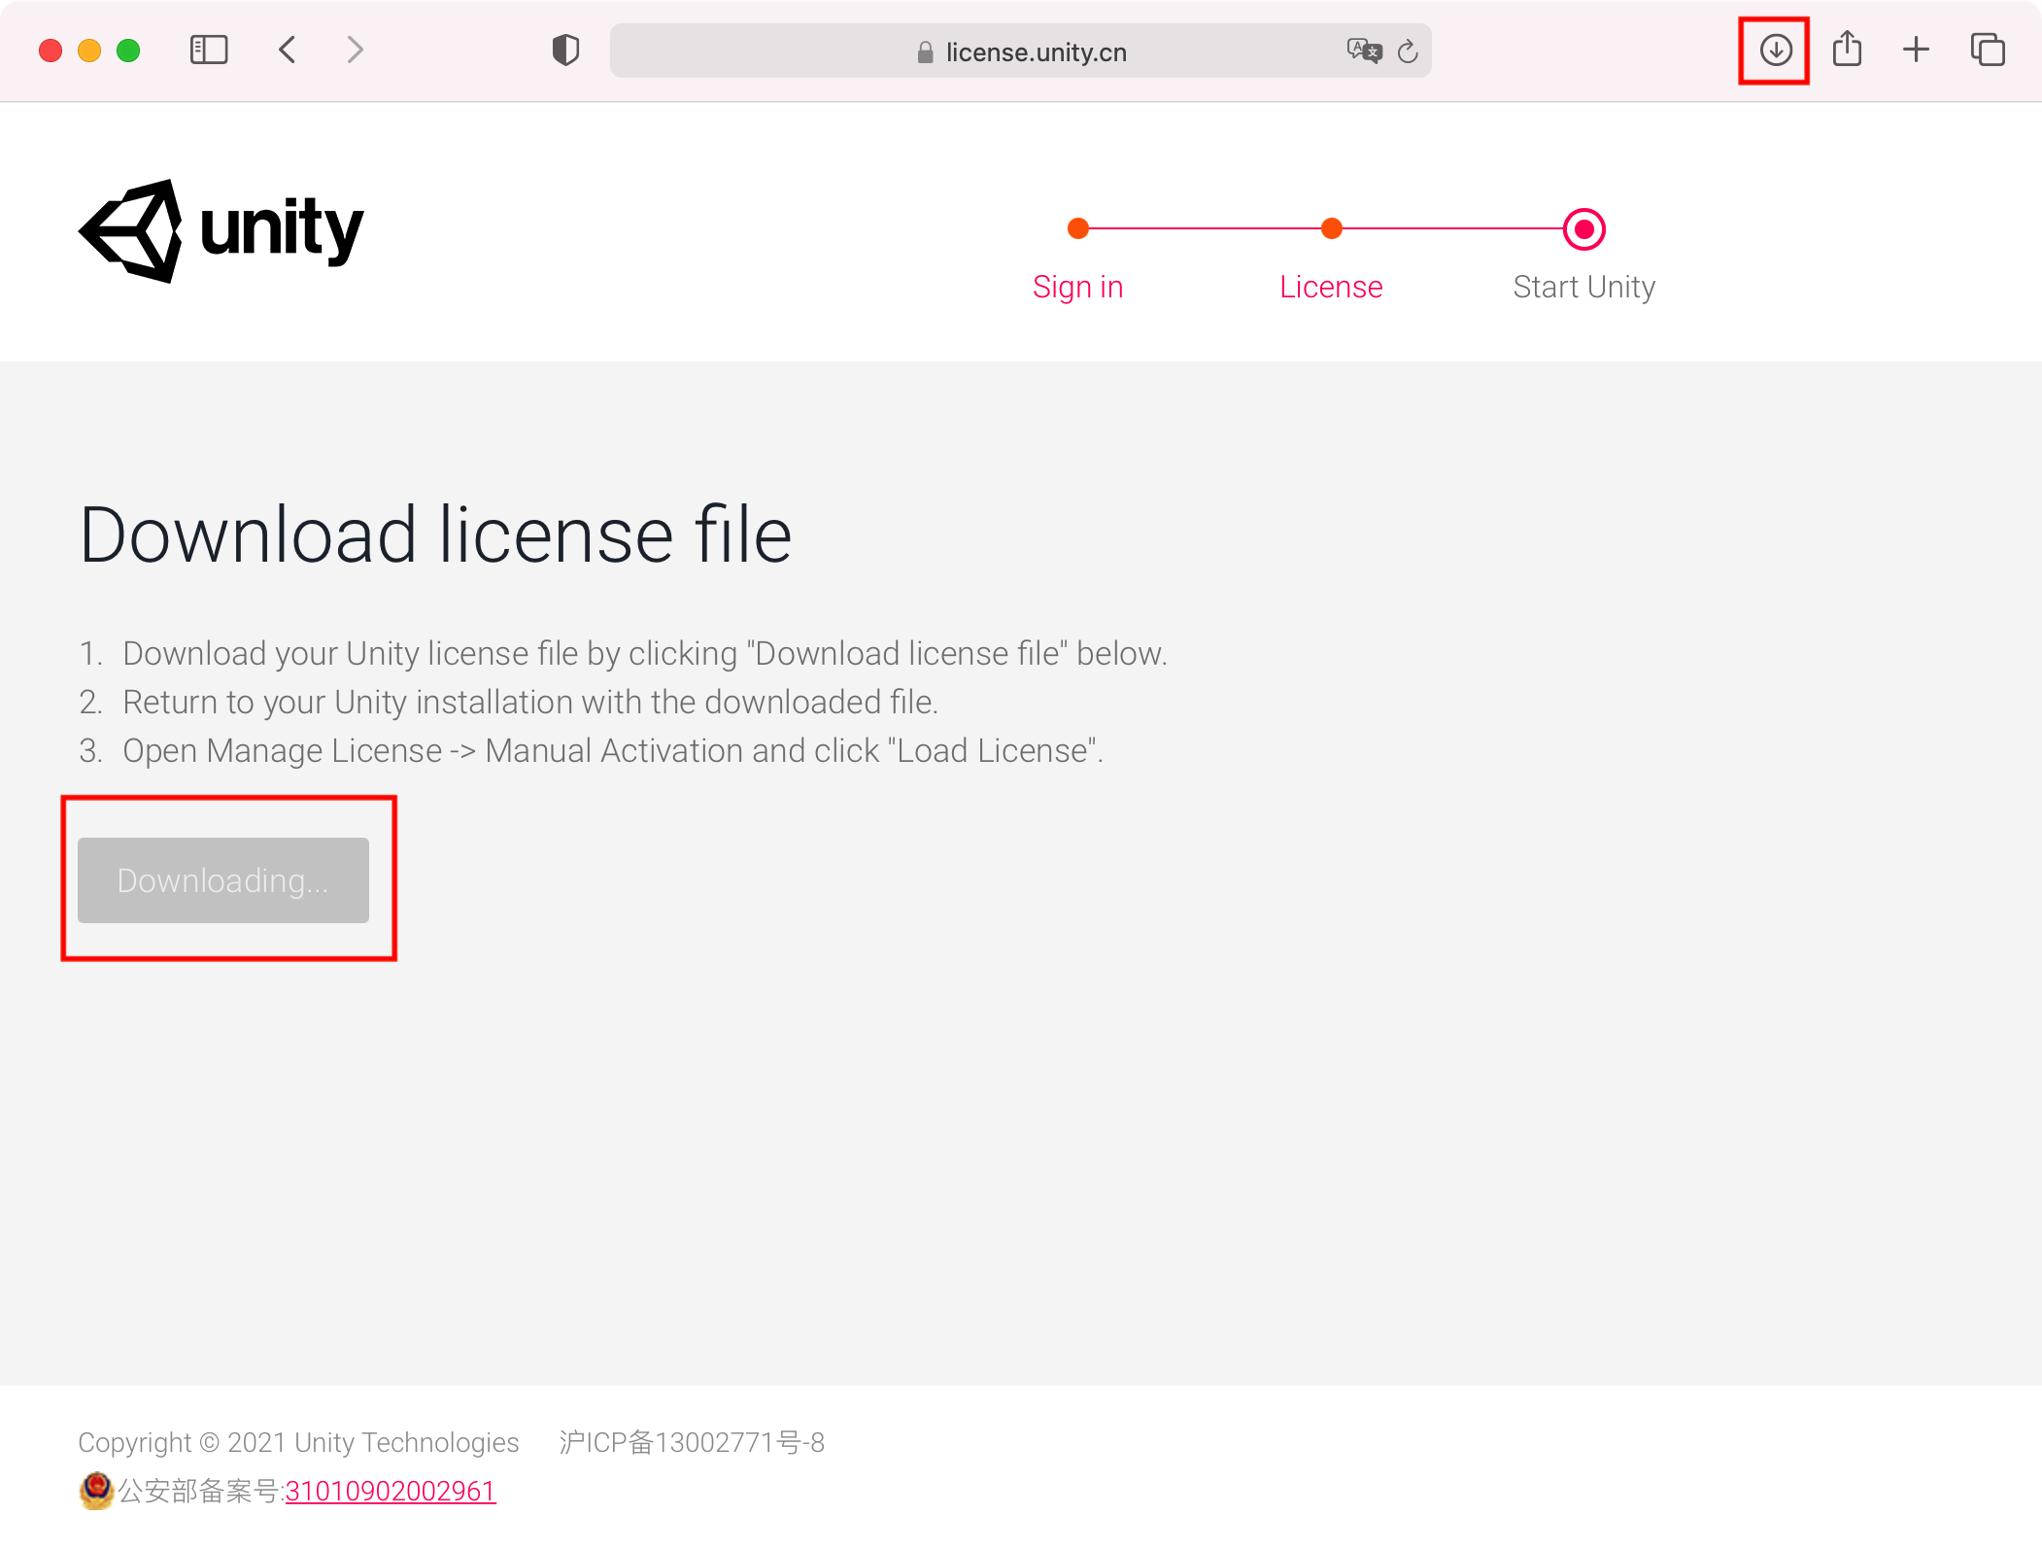Click the license.unity.cn address field
The image size is (2042, 1549).
(x=1036, y=52)
